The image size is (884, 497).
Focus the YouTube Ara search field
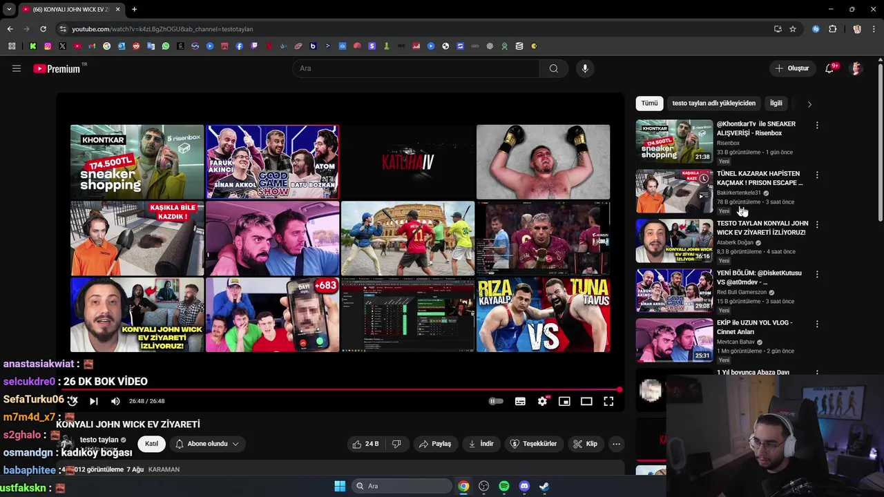click(416, 68)
